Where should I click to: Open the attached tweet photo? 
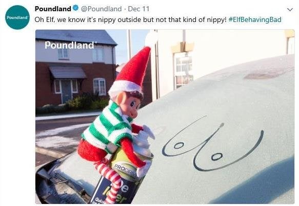pyautogui.click(x=165, y=117)
